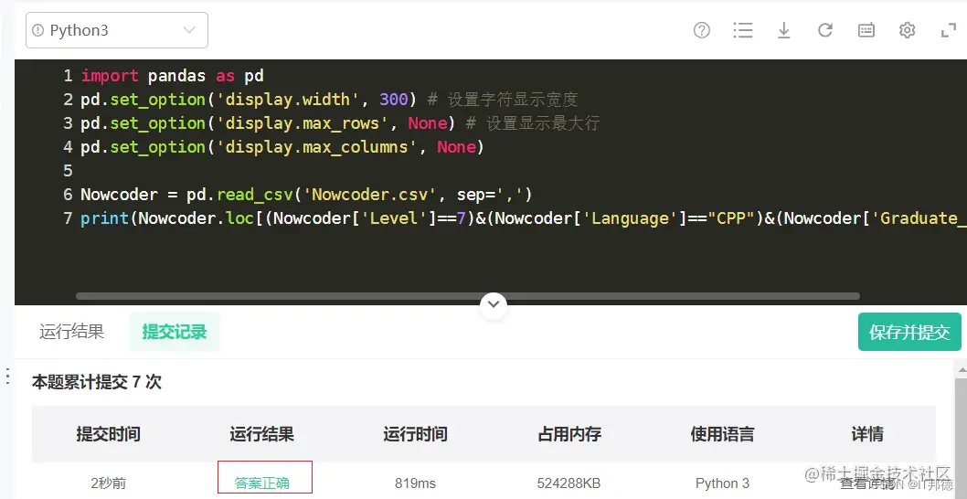
Task: Click the 保存并提交 button
Action: pyautogui.click(x=909, y=332)
